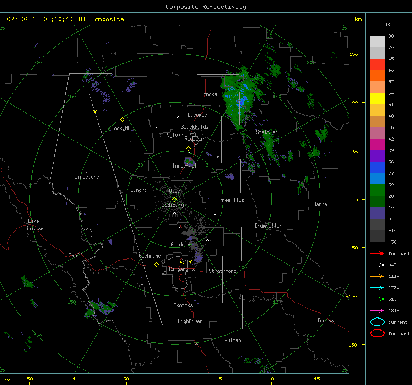Click the 'Ponoka' city label
This screenshot has width=412, height=385.
click(209, 94)
